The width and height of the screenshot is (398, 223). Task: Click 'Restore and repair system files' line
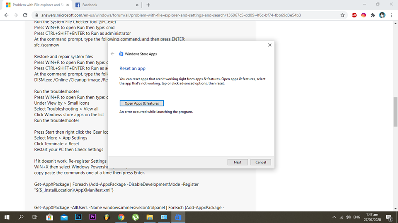click(63, 57)
